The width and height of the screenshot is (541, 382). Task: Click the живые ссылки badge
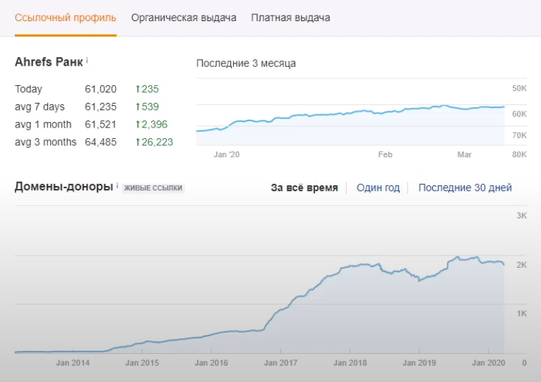coord(153,188)
